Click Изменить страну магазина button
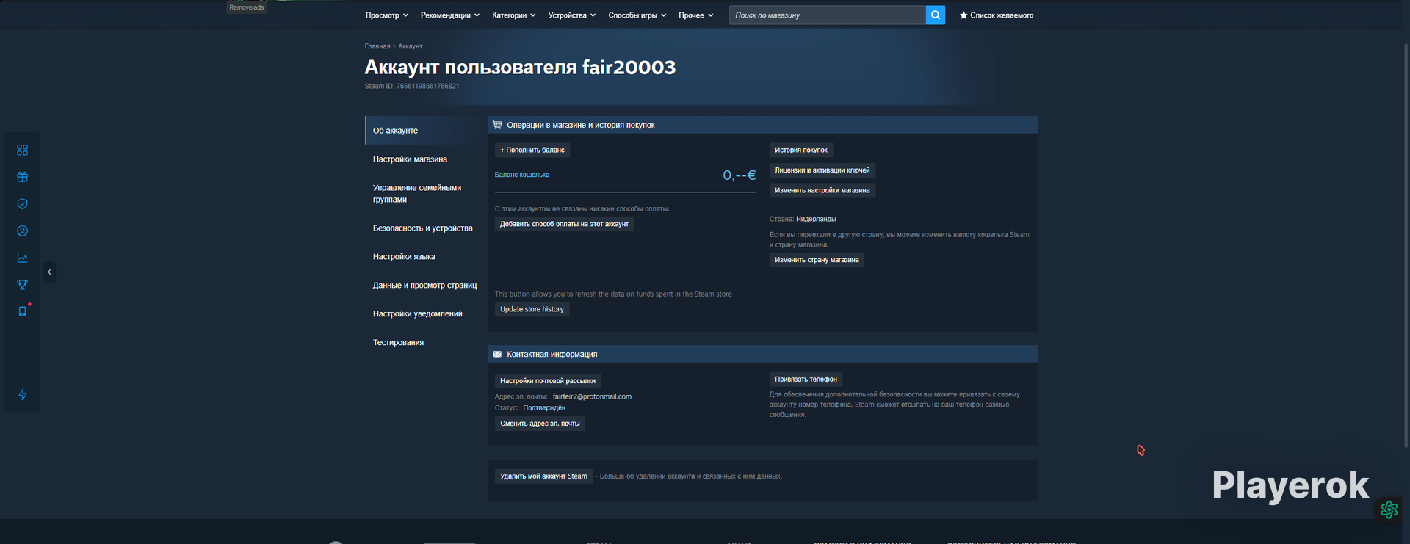The width and height of the screenshot is (1410, 544). [817, 260]
